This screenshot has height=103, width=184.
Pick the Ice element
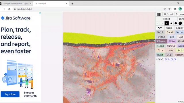(172, 37)
